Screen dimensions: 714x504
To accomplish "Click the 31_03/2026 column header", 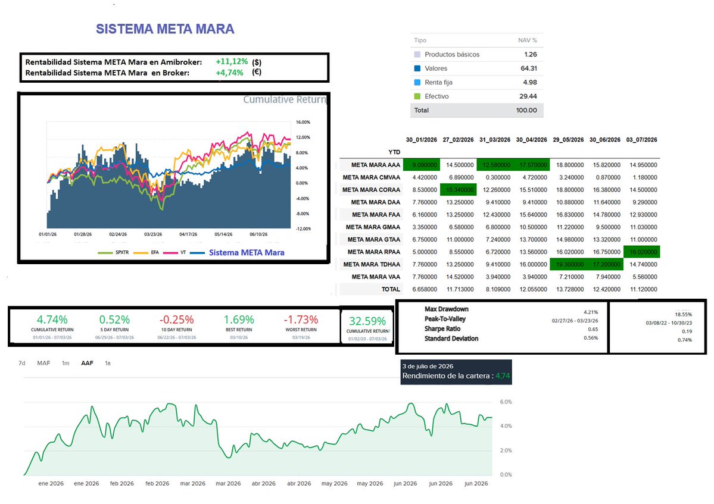I will pyautogui.click(x=495, y=140).
